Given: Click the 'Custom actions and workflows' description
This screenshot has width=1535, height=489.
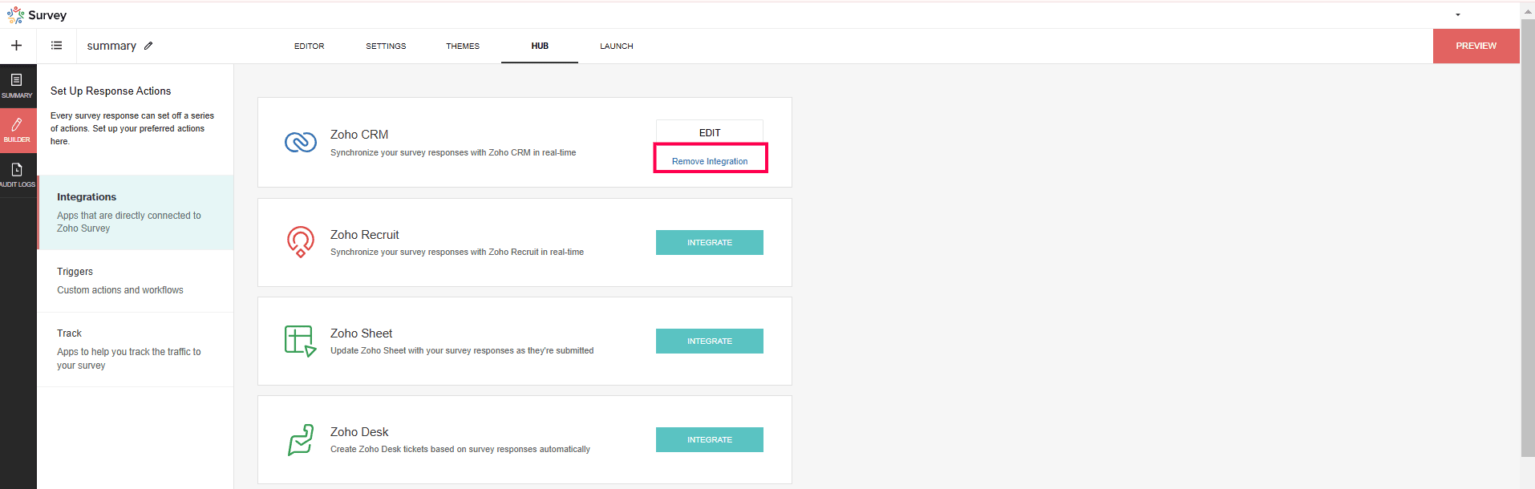Looking at the screenshot, I should pos(120,290).
